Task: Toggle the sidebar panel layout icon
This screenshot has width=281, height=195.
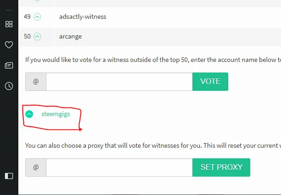Action: (9, 176)
